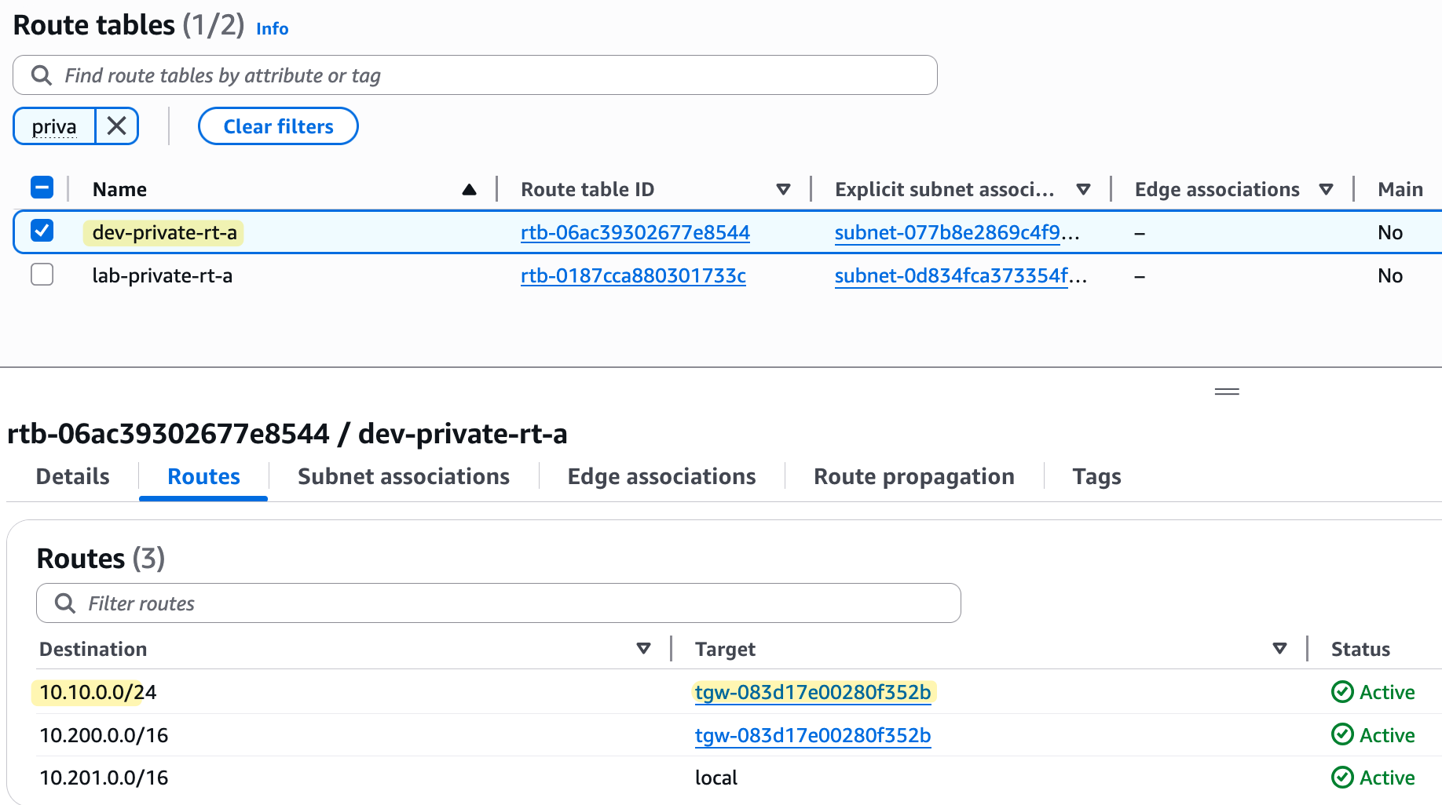Open Route table ID column sort dropdown
The height and width of the screenshot is (805, 1442).
pos(782,189)
